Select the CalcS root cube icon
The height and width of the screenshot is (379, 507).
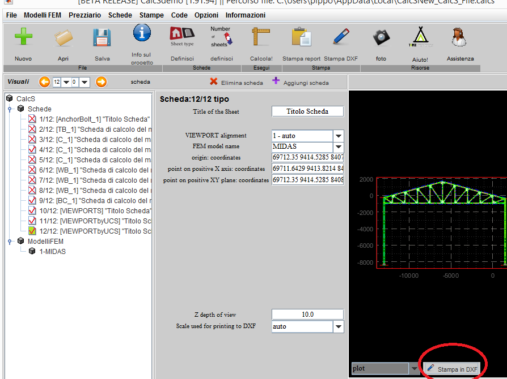point(10,98)
